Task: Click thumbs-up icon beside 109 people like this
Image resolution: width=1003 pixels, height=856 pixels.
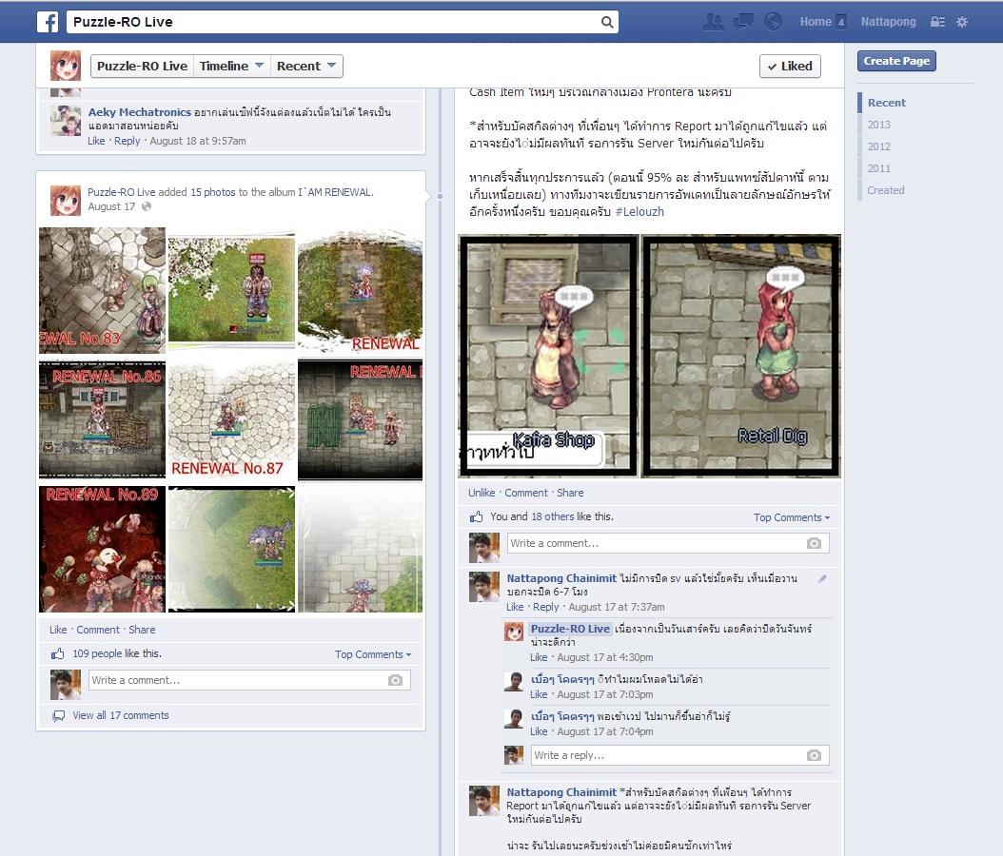Action: (58, 653)
